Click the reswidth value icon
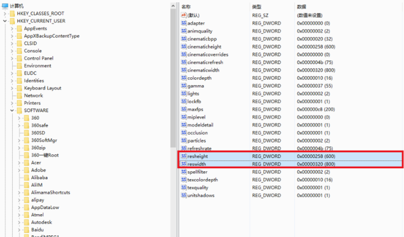 point(184,164)
